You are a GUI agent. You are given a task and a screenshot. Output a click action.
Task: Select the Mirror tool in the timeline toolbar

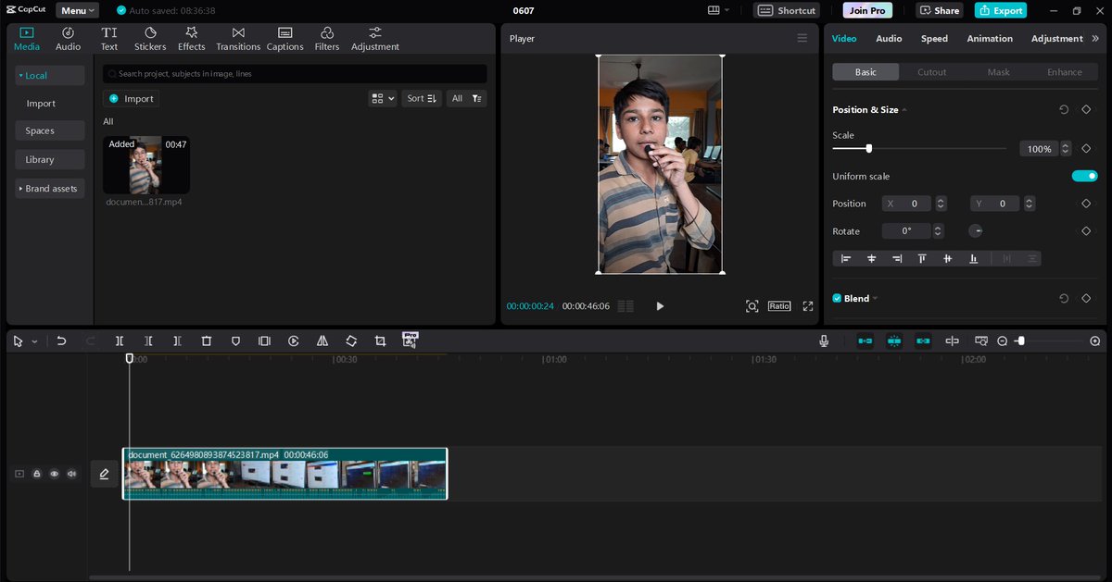click(322, 341)
